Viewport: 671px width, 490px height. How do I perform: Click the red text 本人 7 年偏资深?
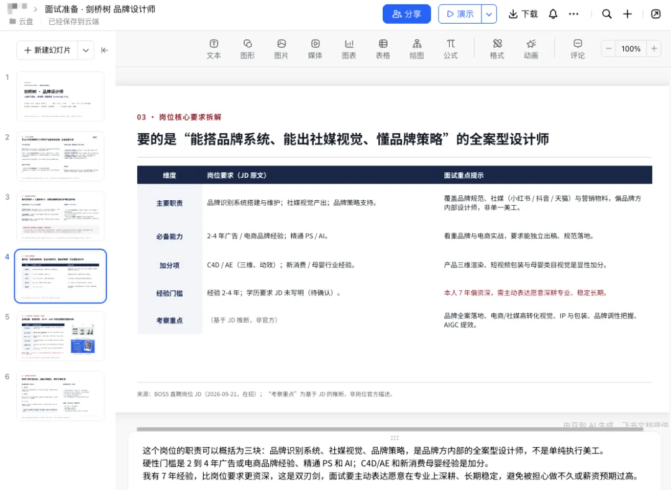pos(526,293)
